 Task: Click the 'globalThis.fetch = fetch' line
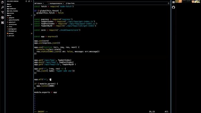[50, 13]
